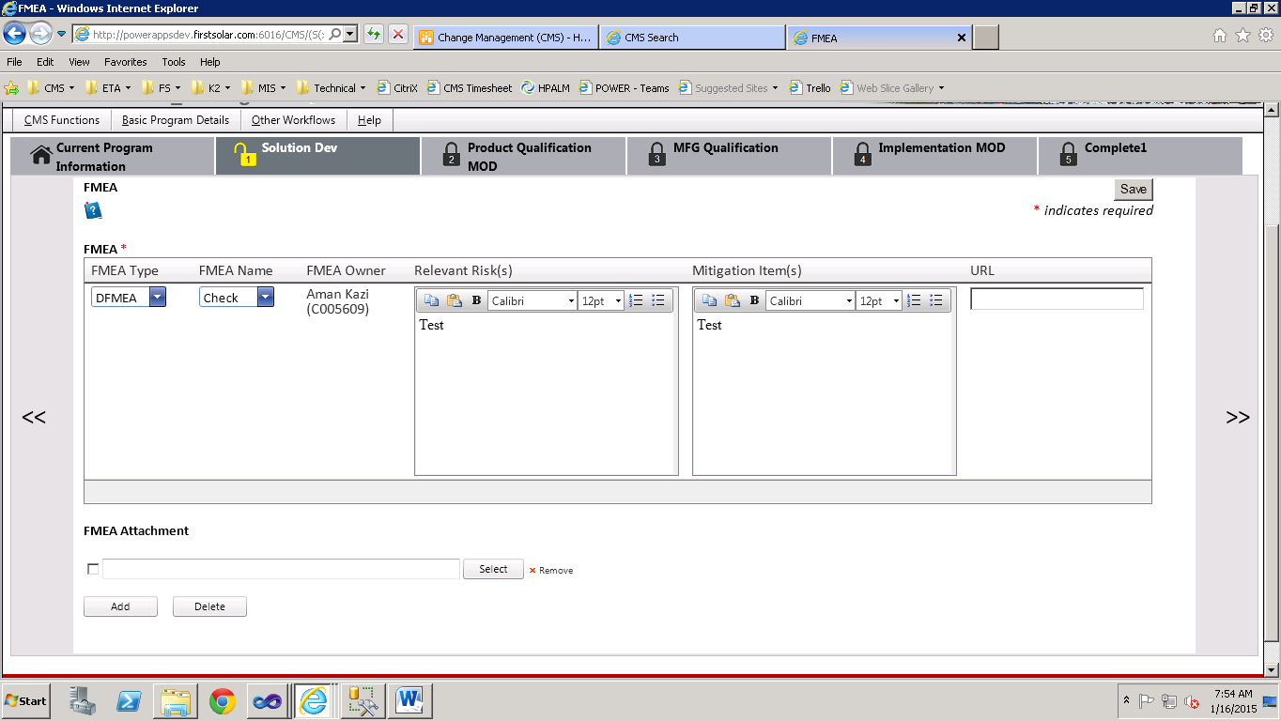Open the Favorites star icon at top right
Screen dimensions: 1281x721
pyautogui.click(x=1242, y=36)
